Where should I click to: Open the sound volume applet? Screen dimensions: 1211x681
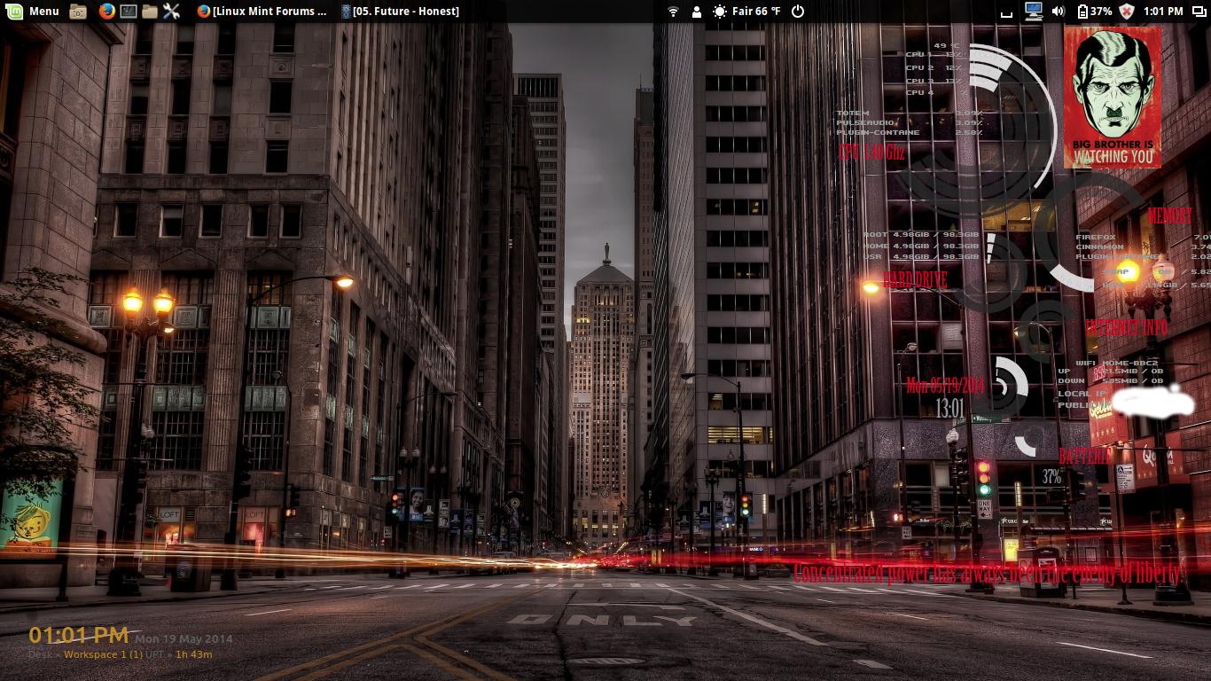point(1058,12)
